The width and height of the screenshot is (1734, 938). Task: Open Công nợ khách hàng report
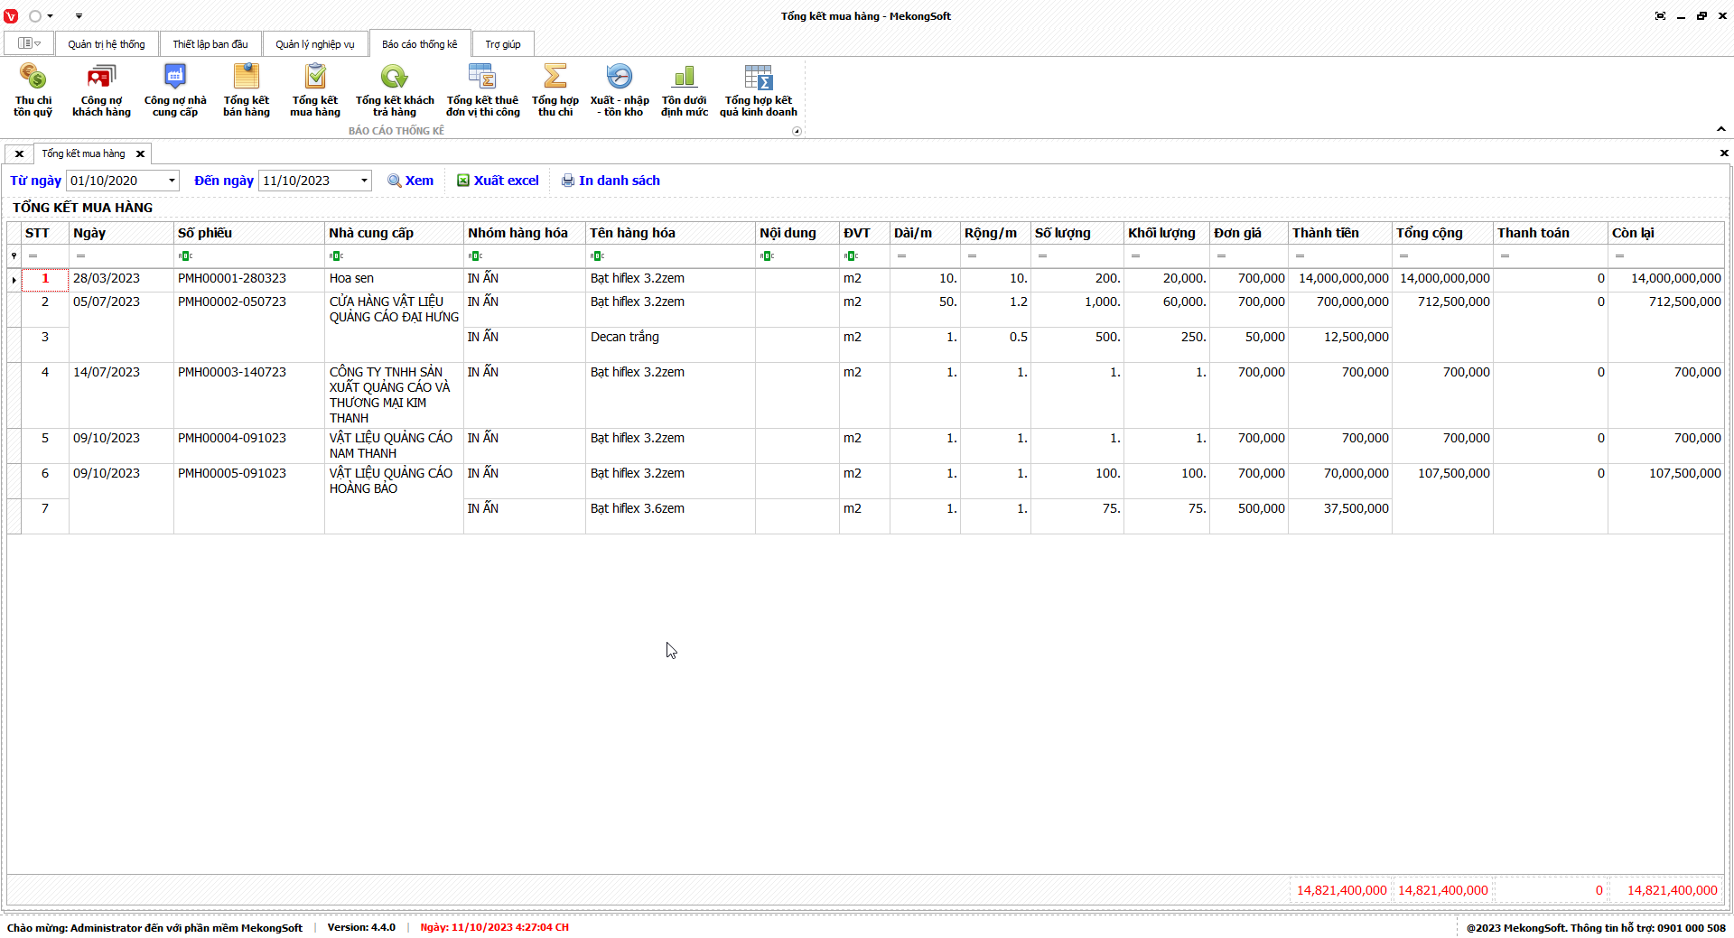101,90
